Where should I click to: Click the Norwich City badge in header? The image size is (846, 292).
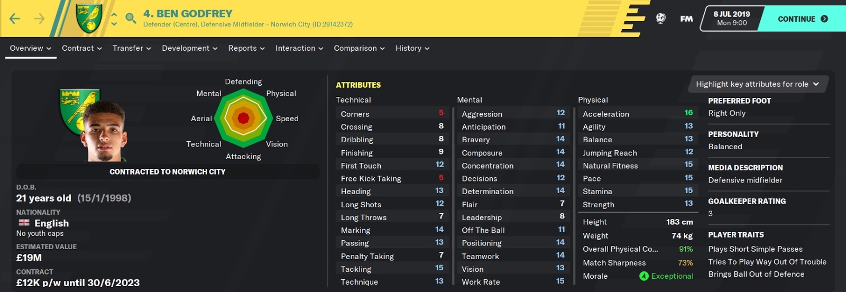pyautogui.click(x=89, y=19)
